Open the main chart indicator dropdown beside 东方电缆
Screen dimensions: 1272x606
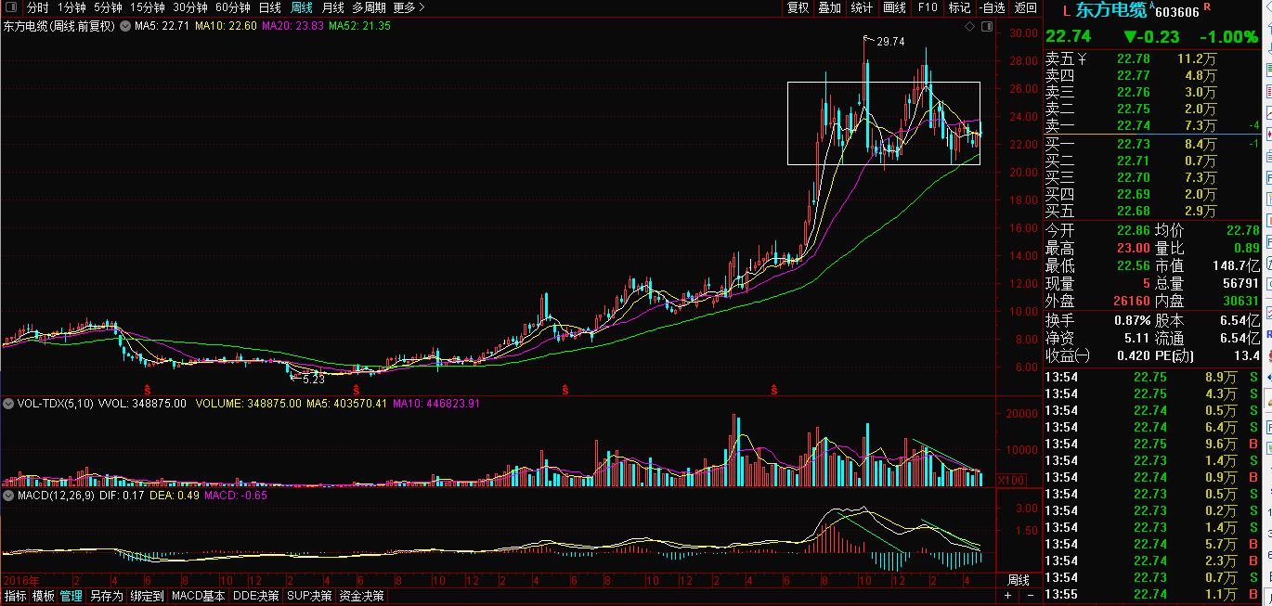(125, 26)
